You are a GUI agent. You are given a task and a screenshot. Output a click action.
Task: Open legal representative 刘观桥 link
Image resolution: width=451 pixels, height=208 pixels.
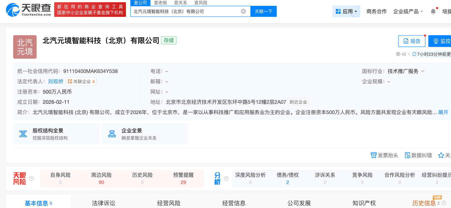click(56, 81)
